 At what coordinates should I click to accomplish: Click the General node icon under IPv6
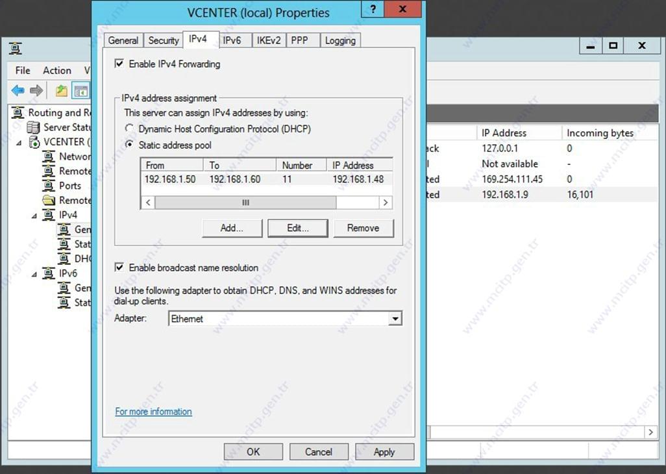(64, 288)
